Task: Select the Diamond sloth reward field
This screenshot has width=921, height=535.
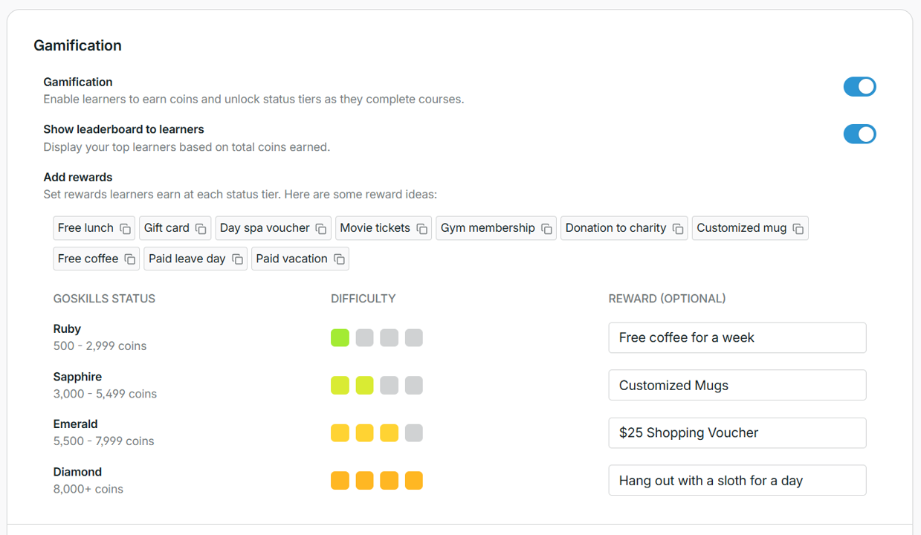Action: [x=737, y=480]
